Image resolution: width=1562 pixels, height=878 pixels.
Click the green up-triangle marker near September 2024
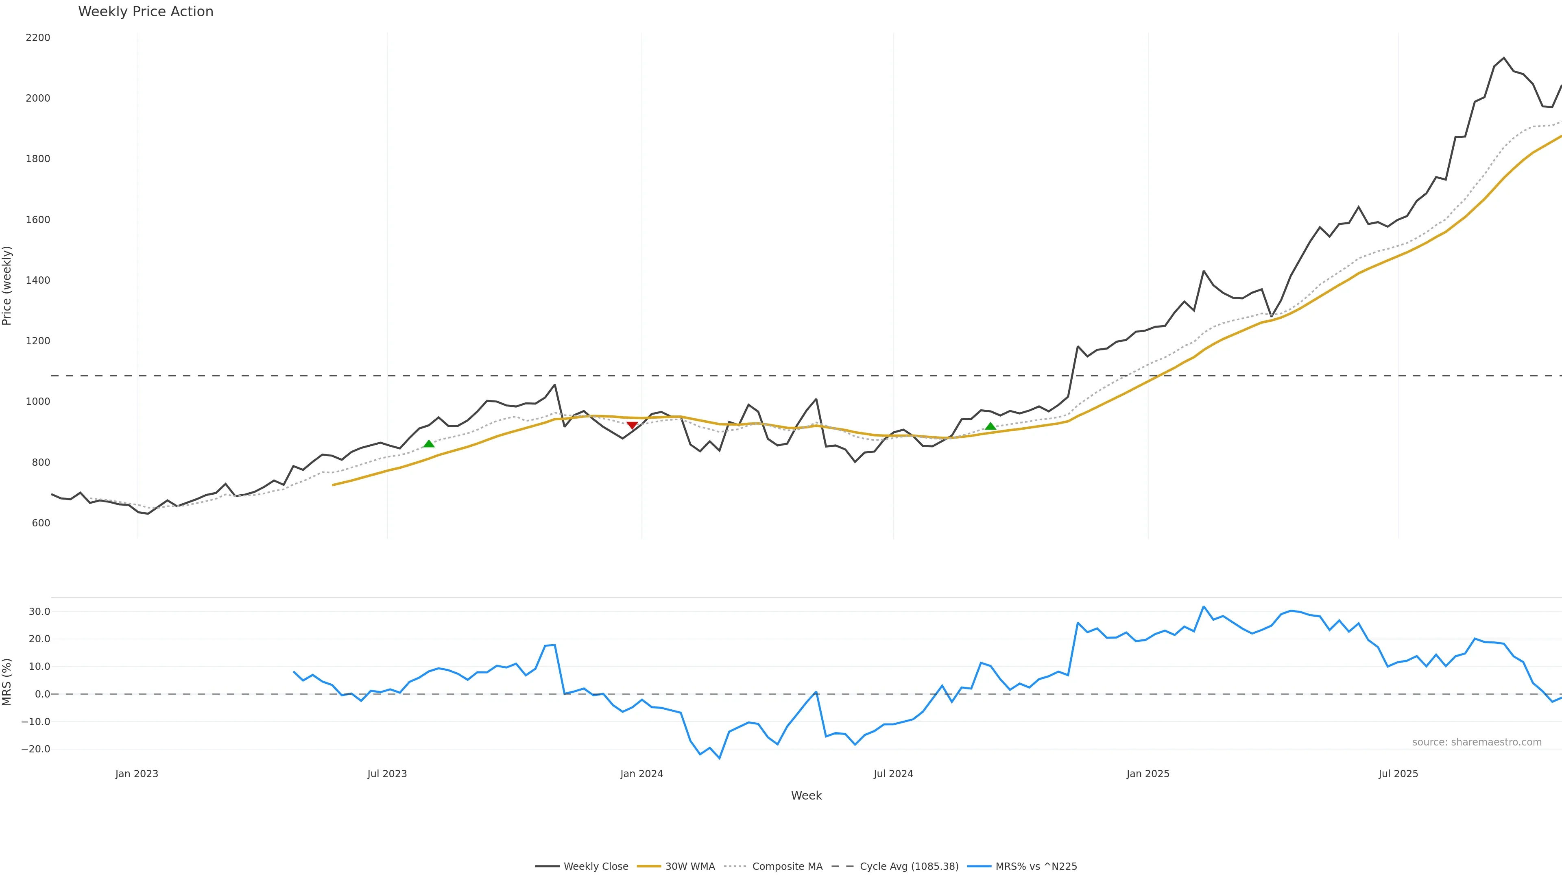point(991,426)
